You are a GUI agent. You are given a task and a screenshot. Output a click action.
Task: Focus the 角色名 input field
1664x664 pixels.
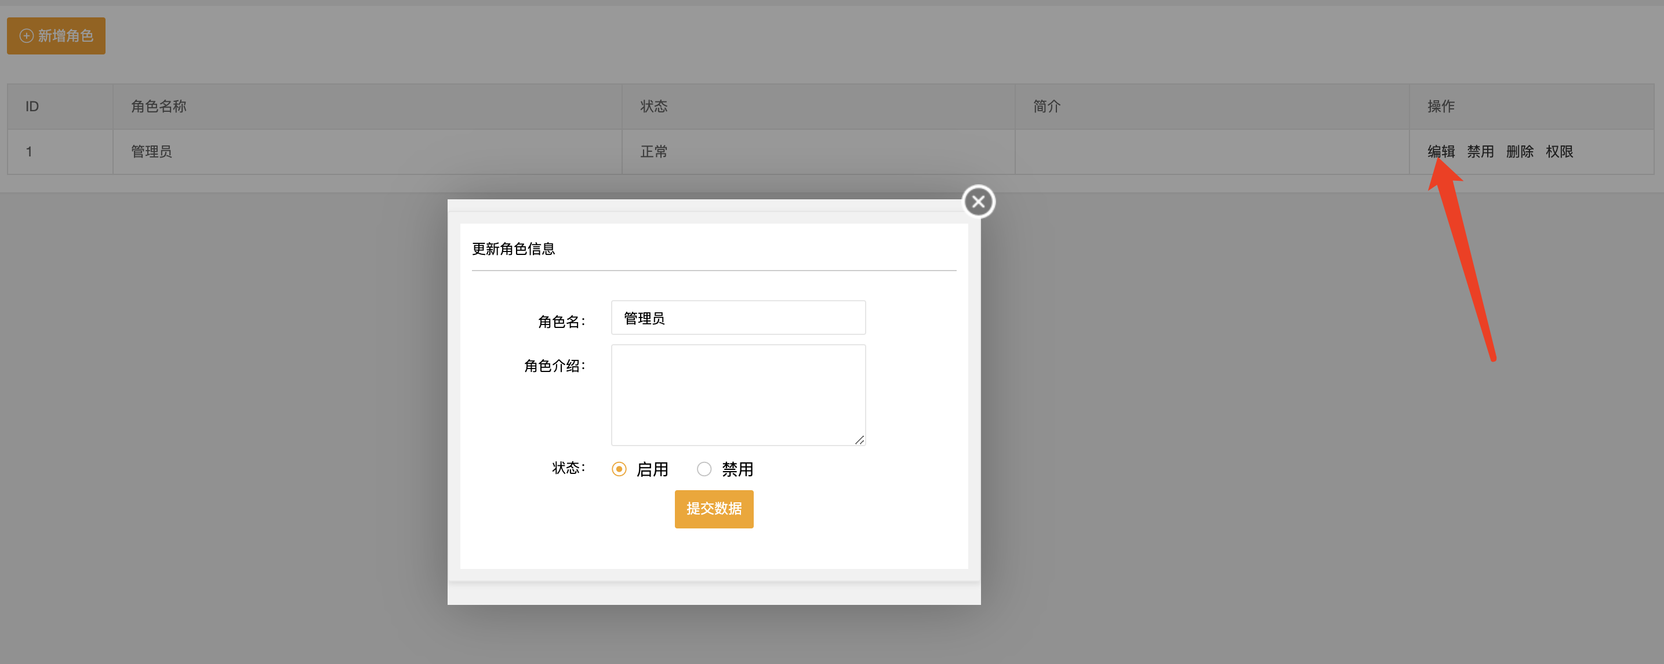pyautogui.click(x=738, y=318)
